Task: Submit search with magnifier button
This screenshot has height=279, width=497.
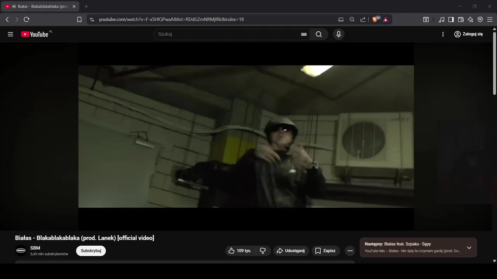Action: tap(319, 34)
